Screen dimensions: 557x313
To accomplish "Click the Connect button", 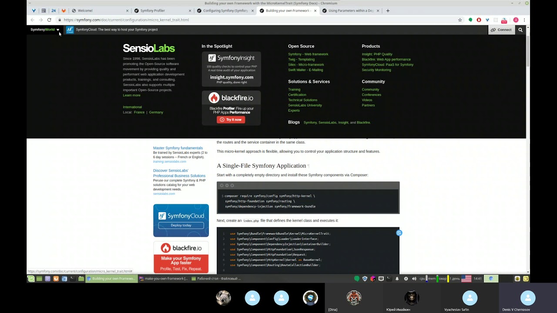I will pos(501,30).
